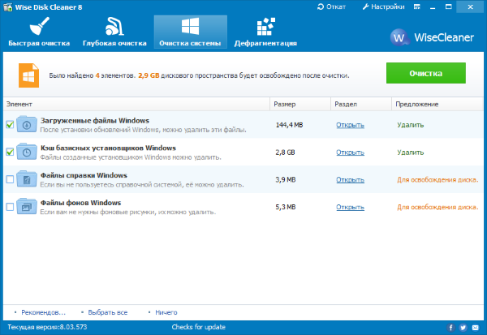The width and height of the screenshot is (487, 335).
Task: Open the Twitter icon in status bar
Action: point(463,328)
